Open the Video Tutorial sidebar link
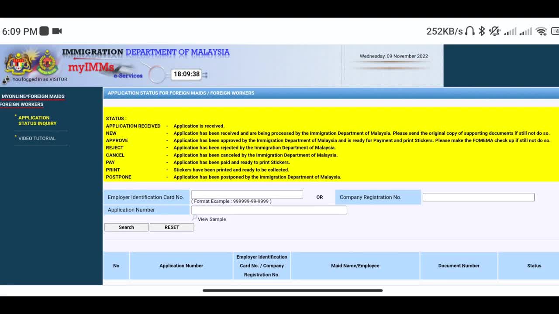The height and width of the screenshot is (314, 559). coord(37,138)
